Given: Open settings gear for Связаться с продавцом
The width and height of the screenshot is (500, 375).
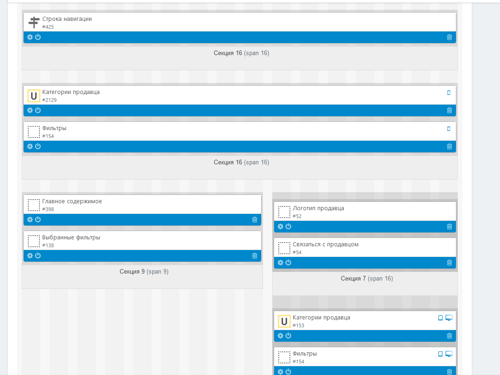Looking at the screenshot, I should pyautogui.click(x=280, y=262).
